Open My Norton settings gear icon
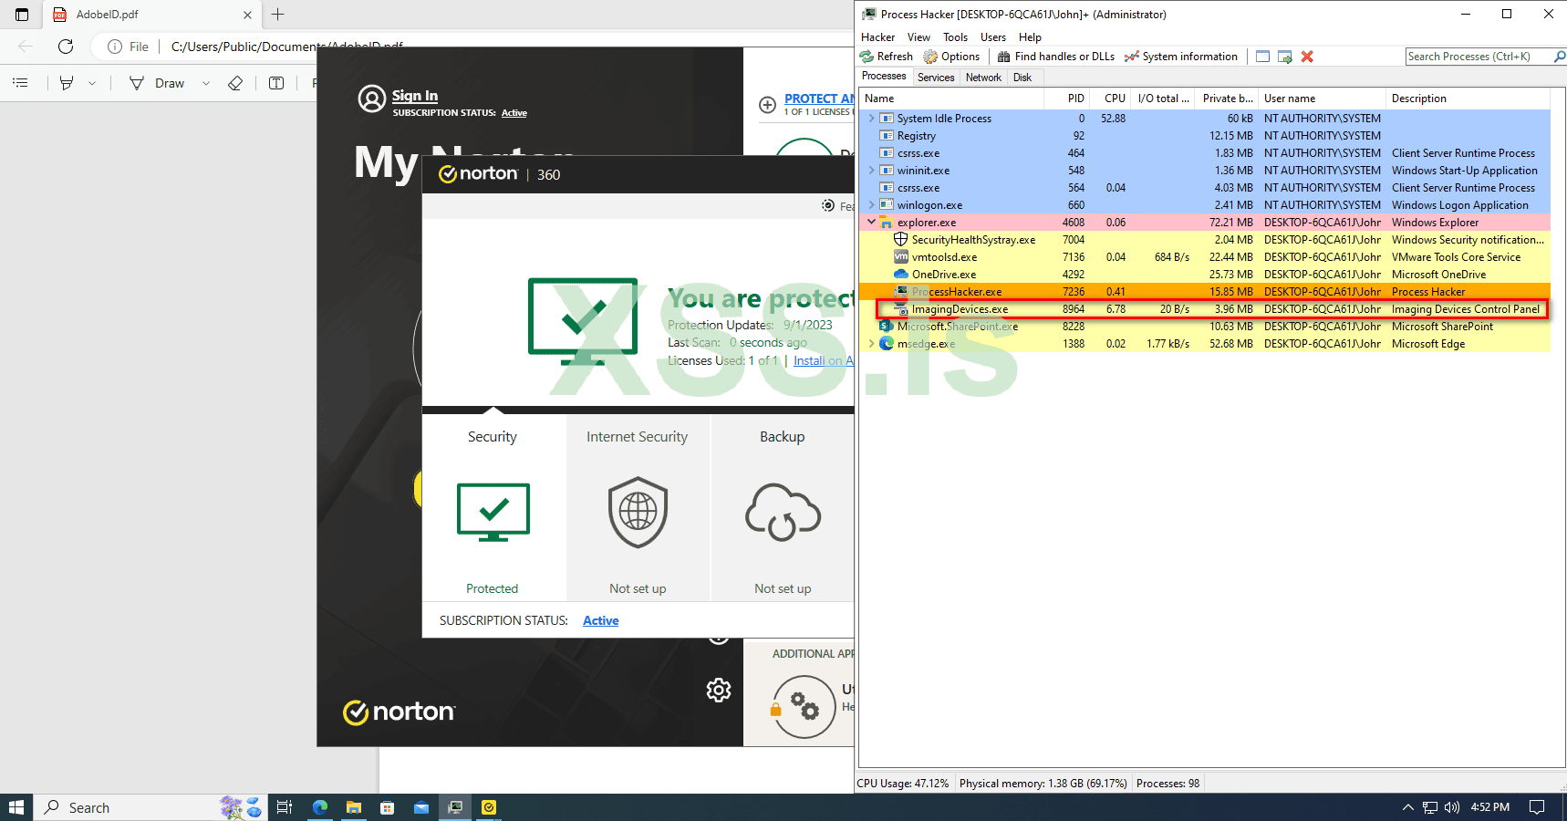 coord(719,690)
